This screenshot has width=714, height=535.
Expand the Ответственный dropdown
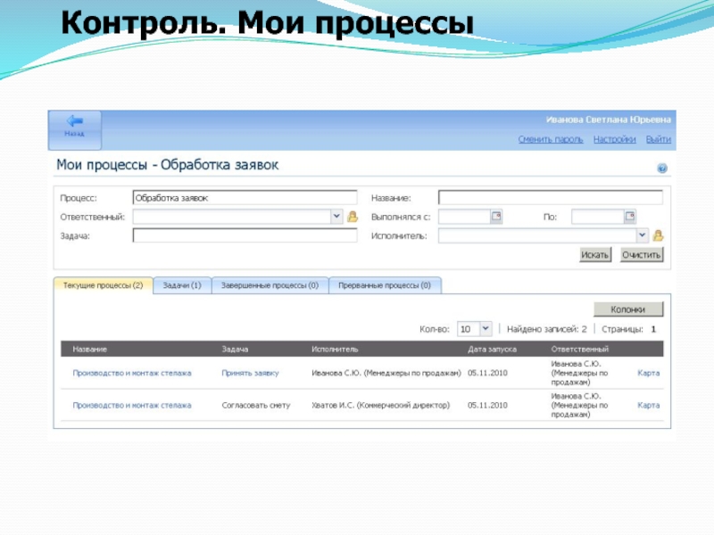pos(336,217)
